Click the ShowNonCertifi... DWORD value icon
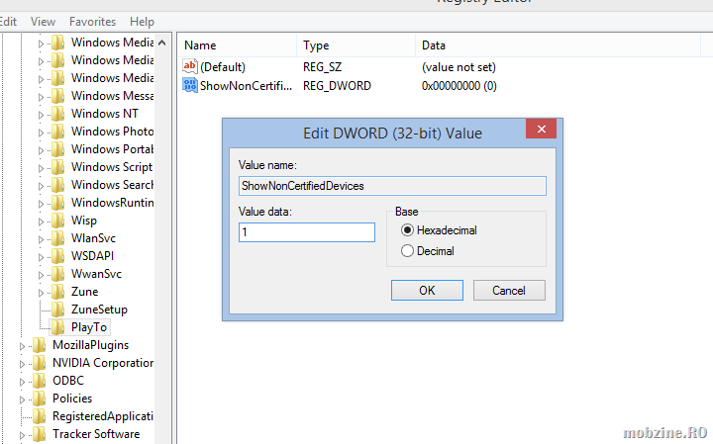Viewport: 713px width, 444px height. [190, 85]
